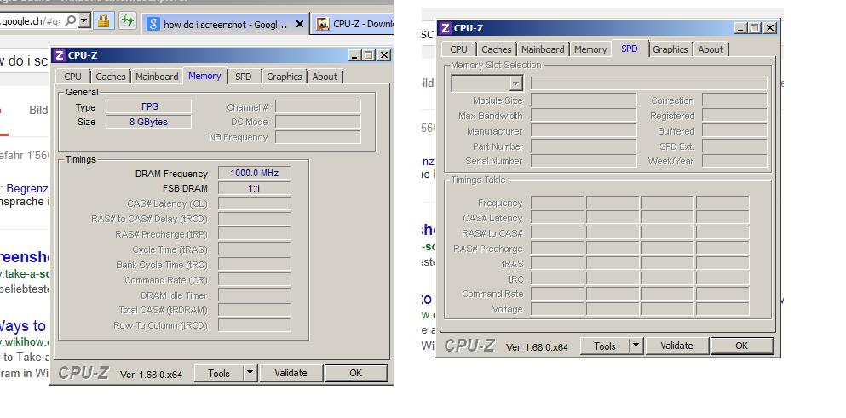Open the Memory tab in right CPU-Z window
The width and height of the screenshot is (846, 418).
[x=590, y=49]
